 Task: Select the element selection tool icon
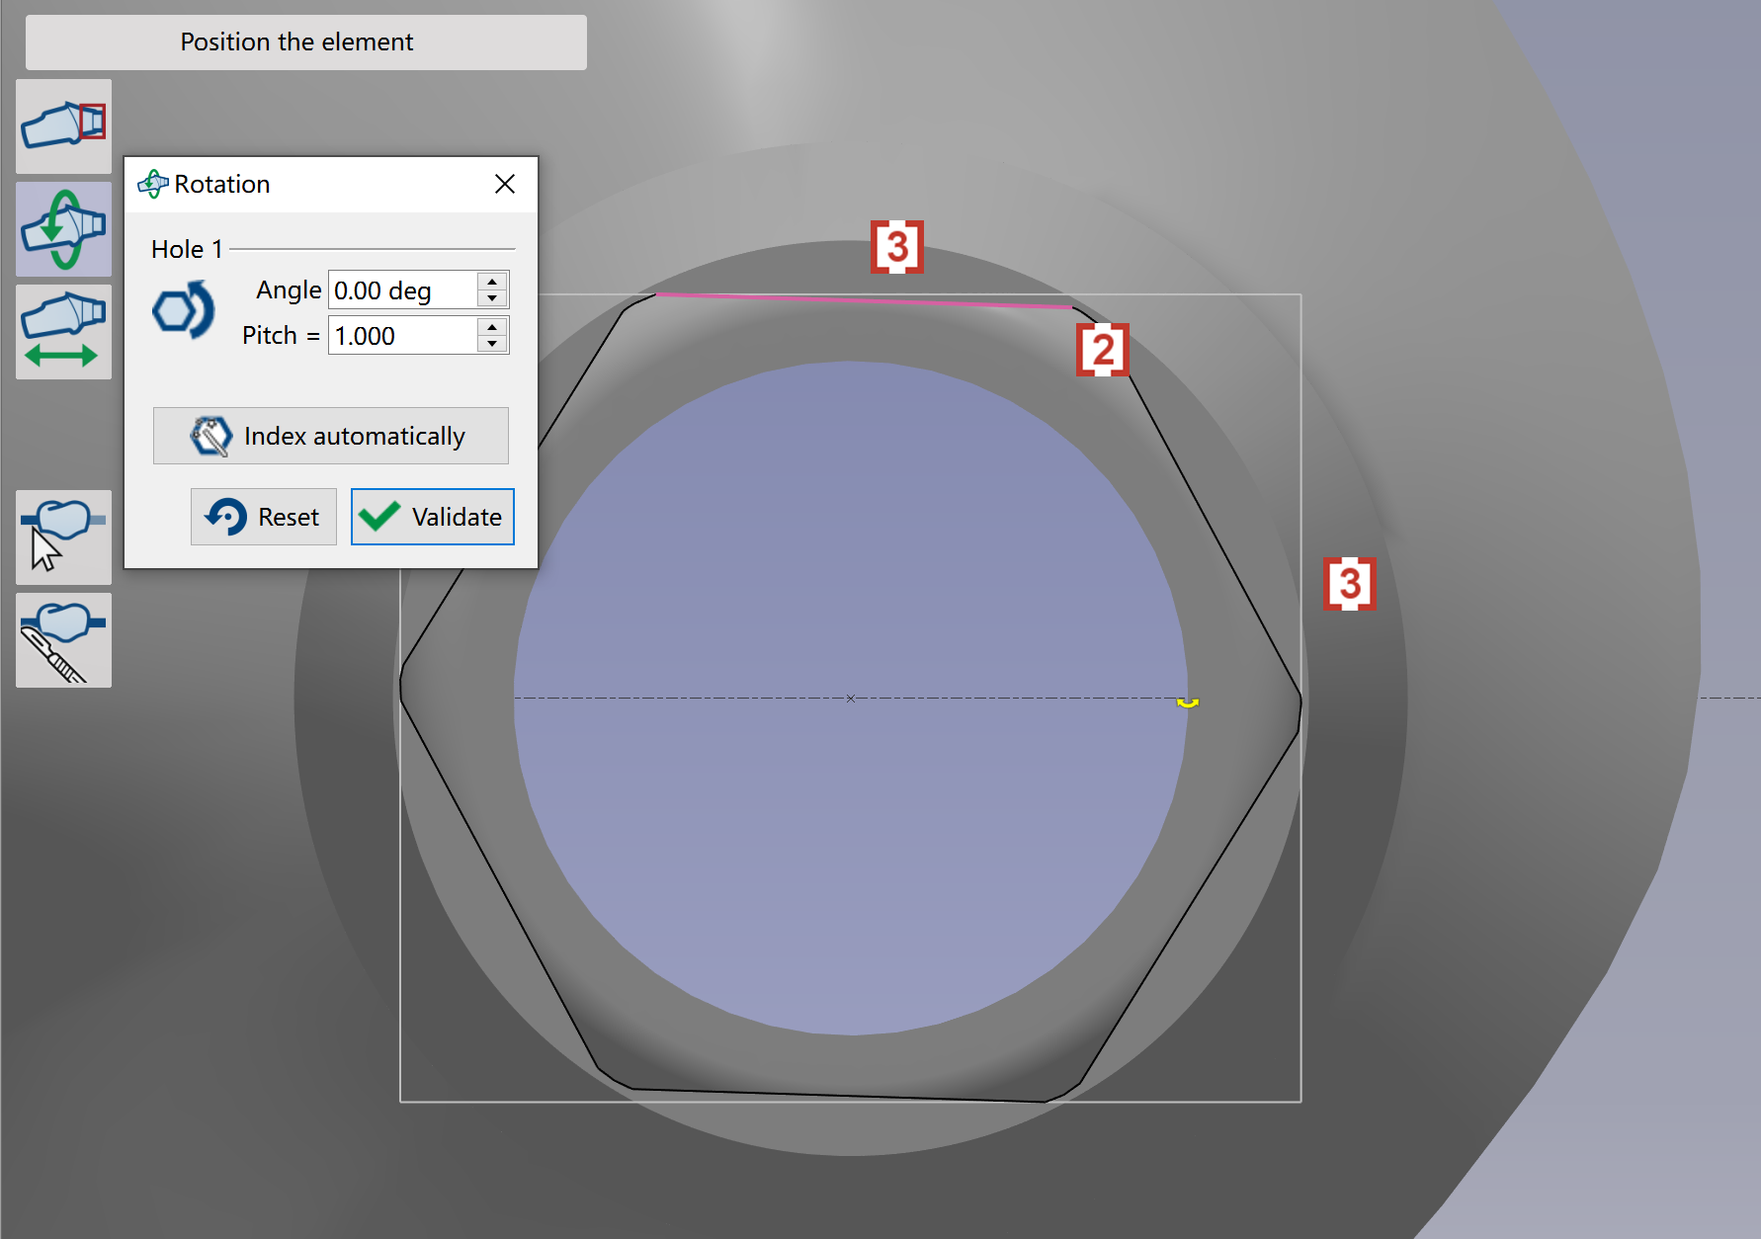[63, 126]
